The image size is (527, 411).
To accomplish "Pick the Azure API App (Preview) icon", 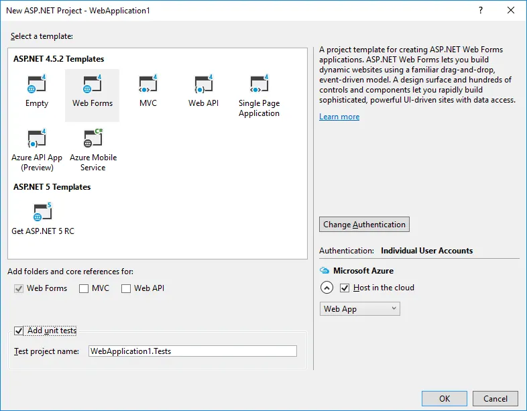I will click(x=36, y=138).
